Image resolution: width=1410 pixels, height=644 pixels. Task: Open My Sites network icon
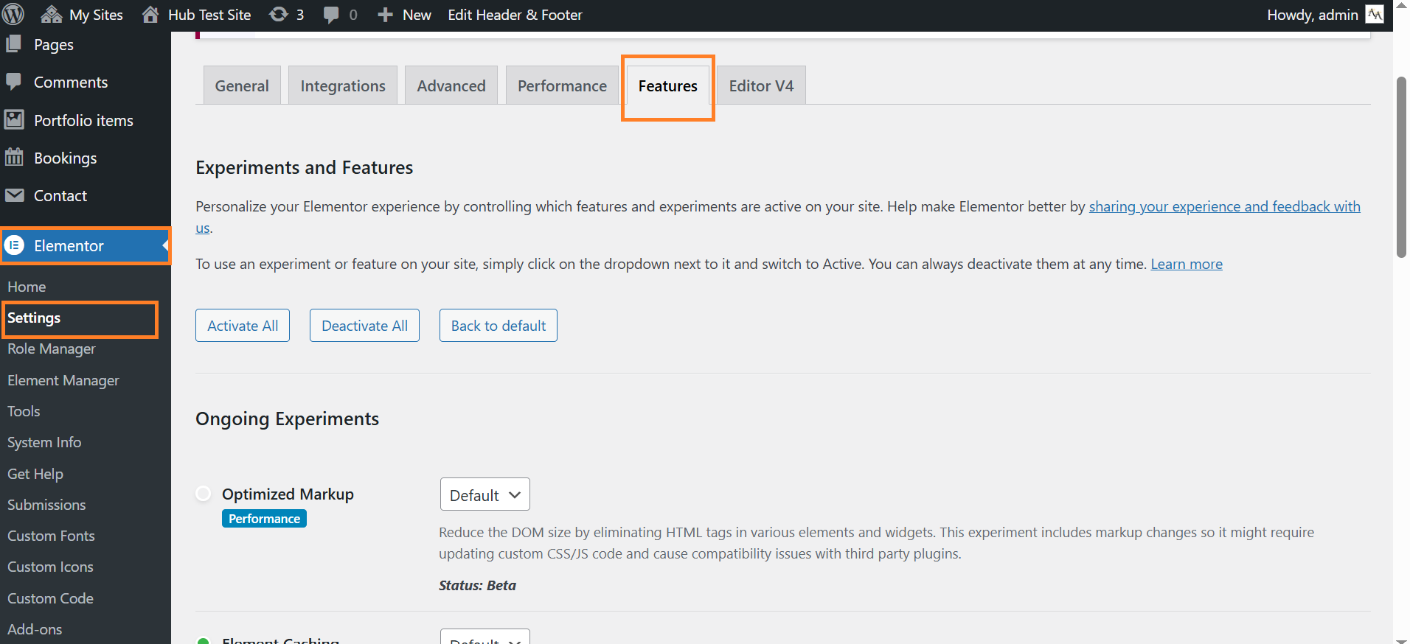[x=51, y=14]
